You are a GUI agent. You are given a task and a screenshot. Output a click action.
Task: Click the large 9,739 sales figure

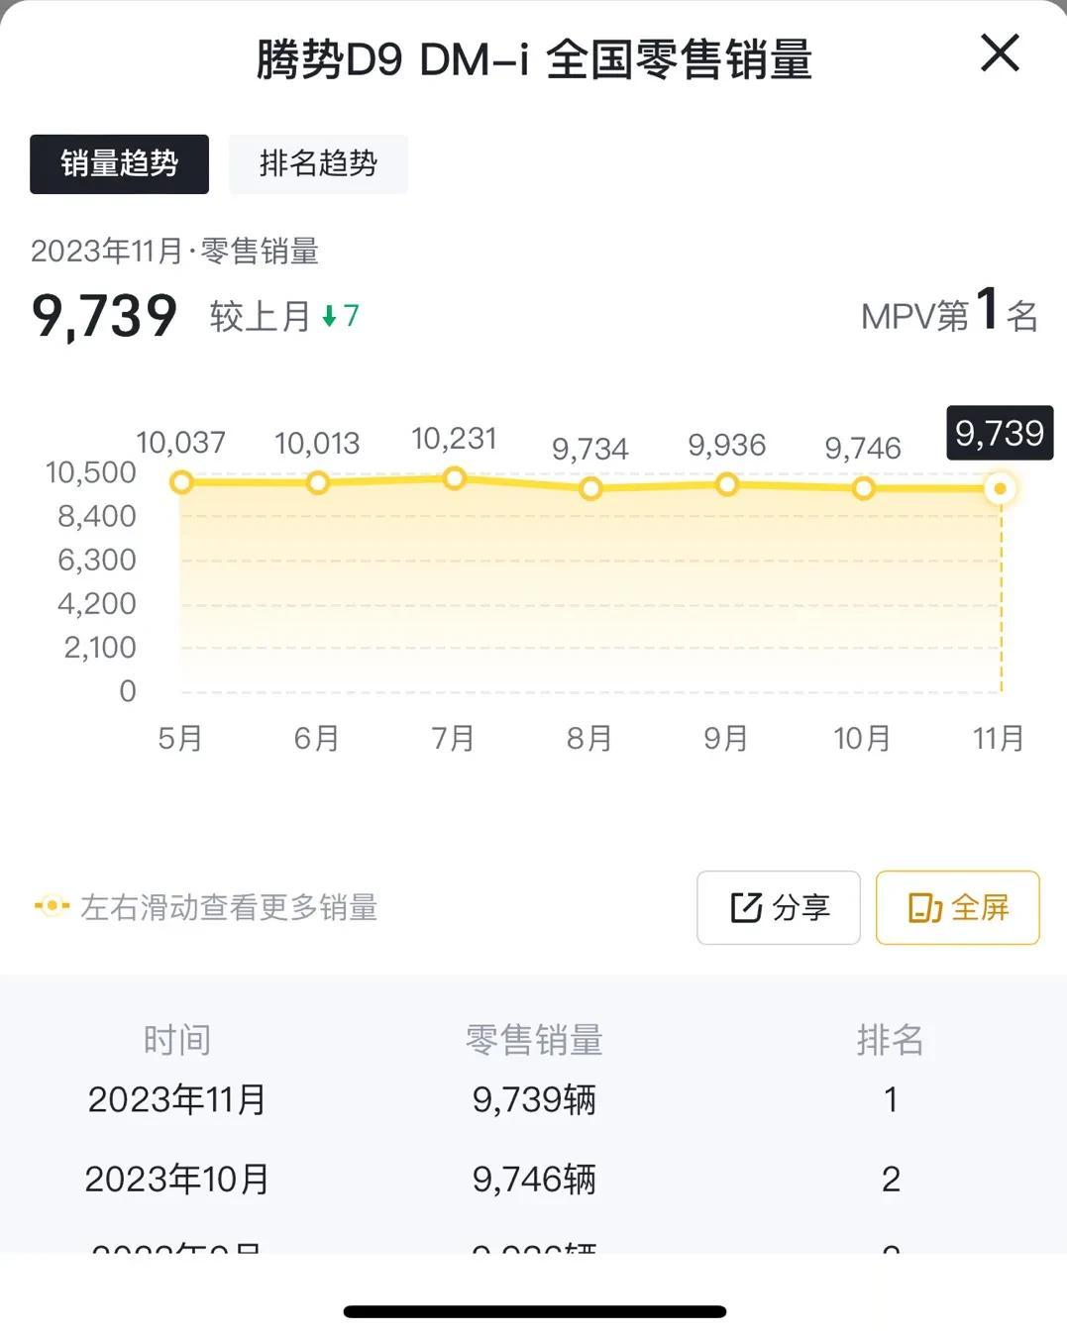pyautogui.click(x=104, y=316)
